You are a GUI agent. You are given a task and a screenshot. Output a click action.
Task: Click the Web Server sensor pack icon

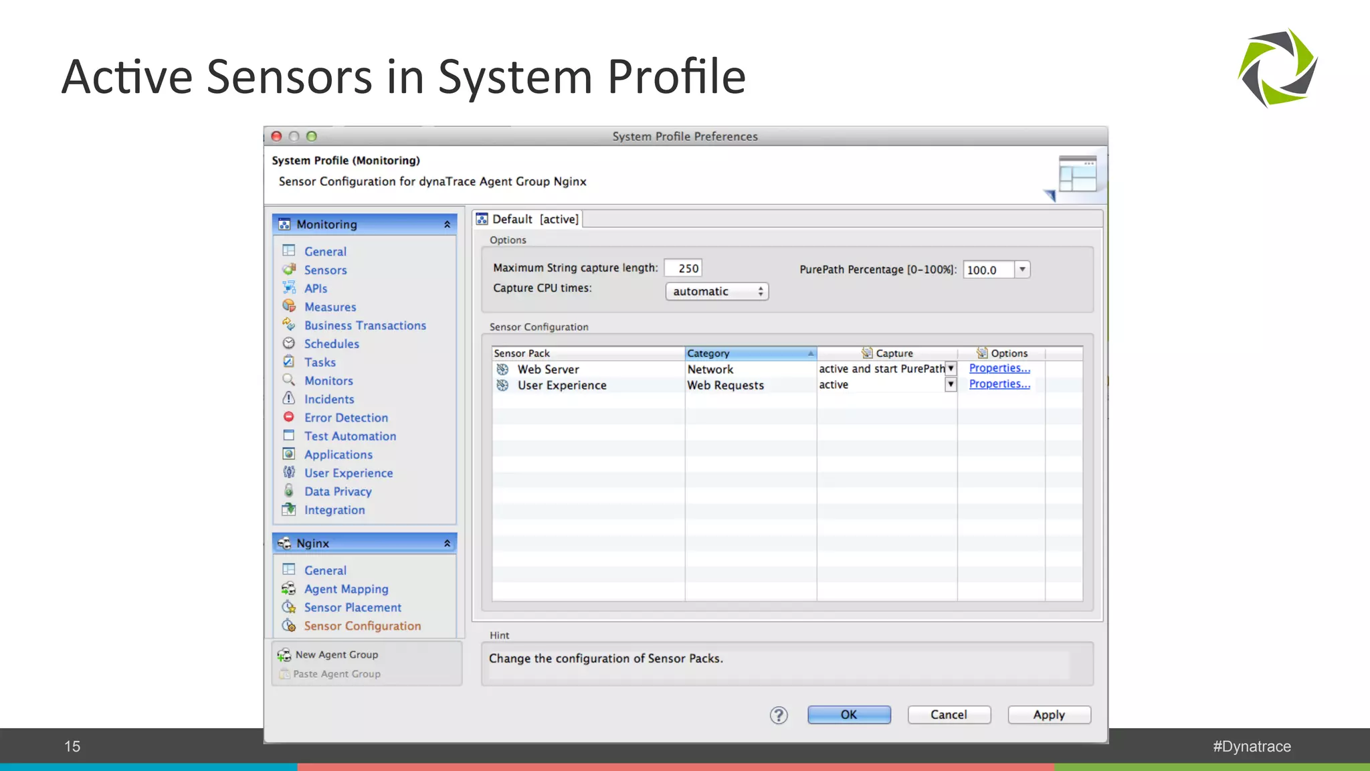(503, 369)
